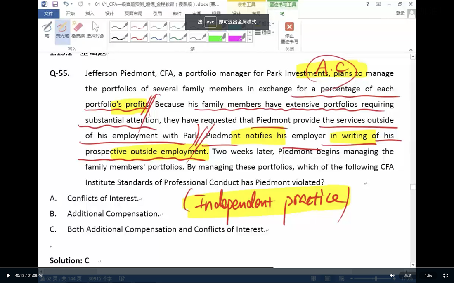This screenshot has width=454, height=283.
Task: Choose the Select Objects (选择对象) tool
Action: coord(95,30)
